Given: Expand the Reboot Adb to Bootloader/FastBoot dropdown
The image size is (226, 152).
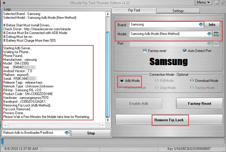Looking at the screenshot, I should click(66, 133).
